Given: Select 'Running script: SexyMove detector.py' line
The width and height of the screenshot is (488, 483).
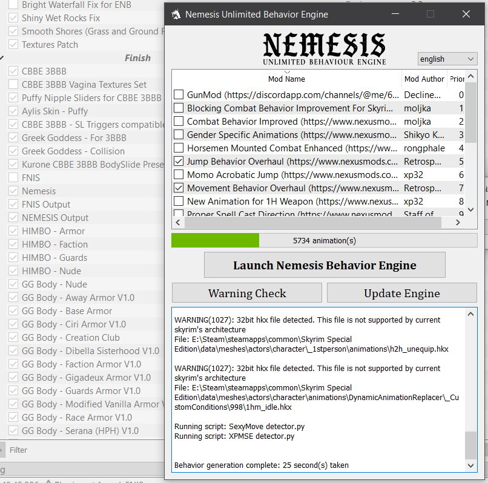Looking at the screenshot, I should pos(239,426).
